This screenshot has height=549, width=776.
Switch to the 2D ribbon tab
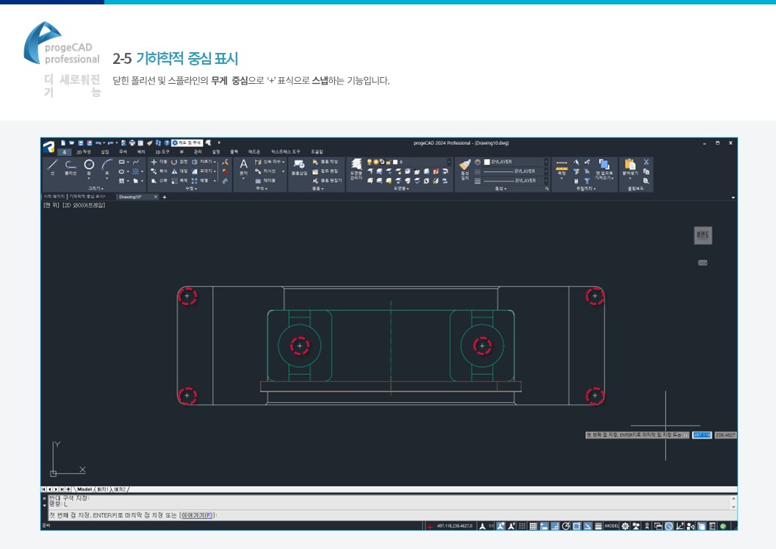tap(84, 152)
